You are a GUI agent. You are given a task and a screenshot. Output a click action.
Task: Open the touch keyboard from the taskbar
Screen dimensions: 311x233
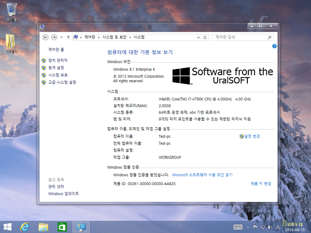tap(238, 227)
